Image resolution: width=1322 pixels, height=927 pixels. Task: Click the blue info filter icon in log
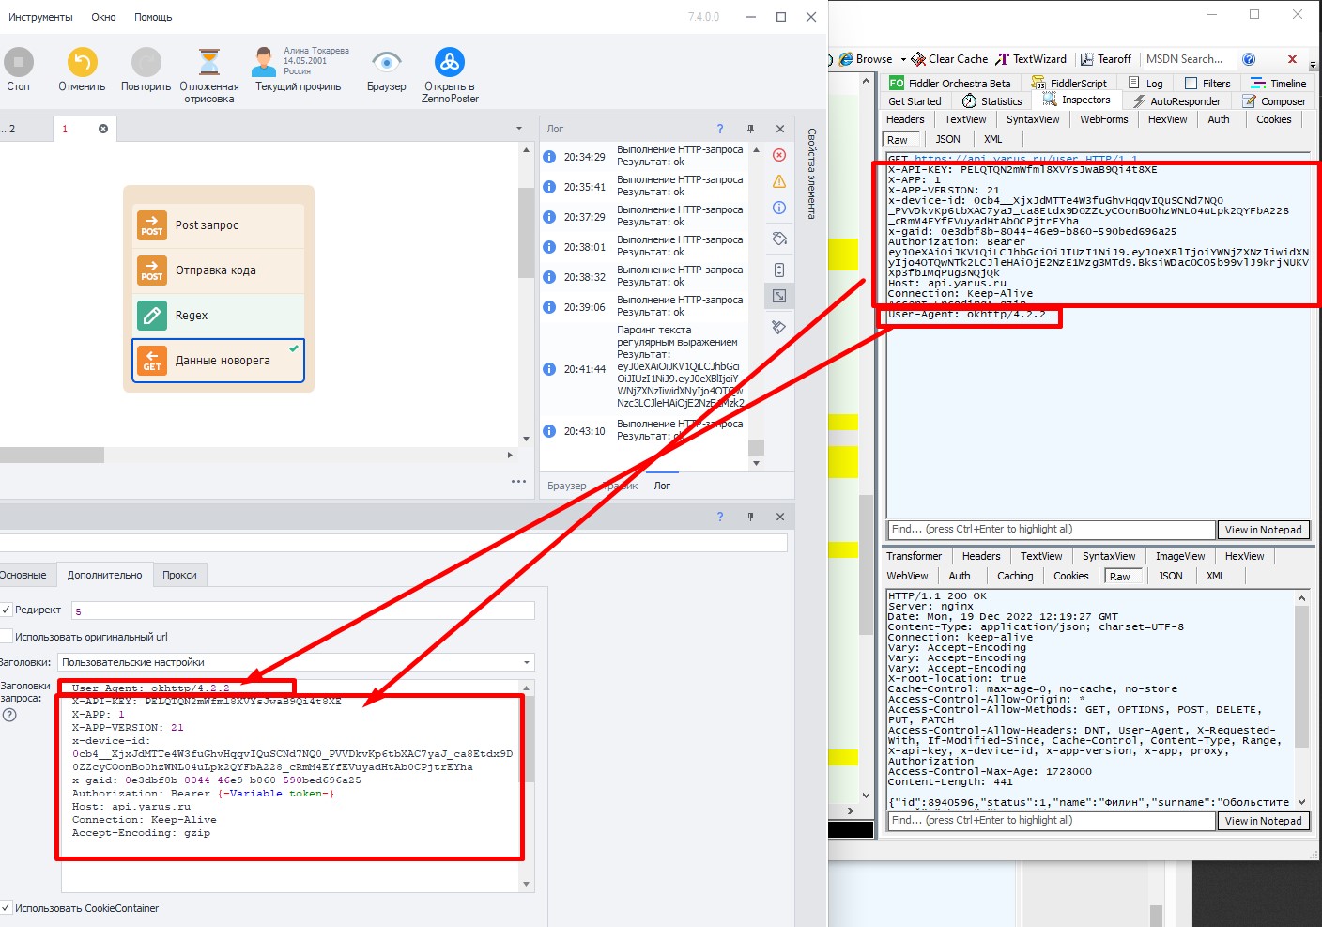[x=779, y=208]
